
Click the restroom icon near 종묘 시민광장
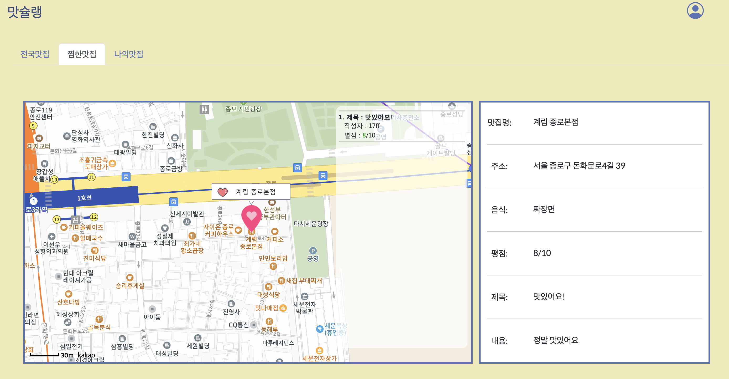pos(204,109)
